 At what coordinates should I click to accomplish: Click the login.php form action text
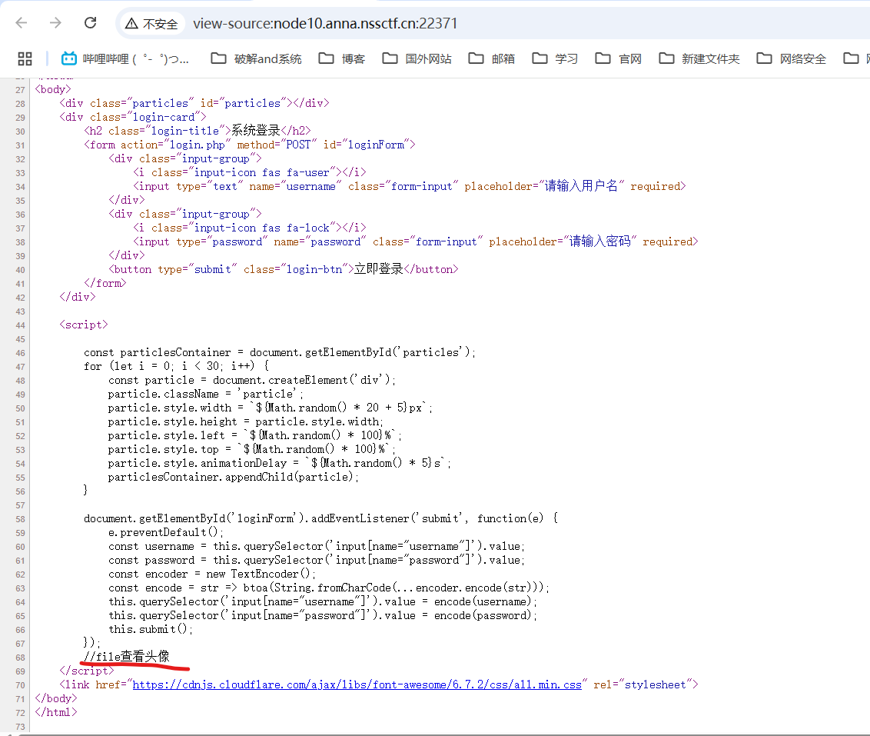coord(197,145)
